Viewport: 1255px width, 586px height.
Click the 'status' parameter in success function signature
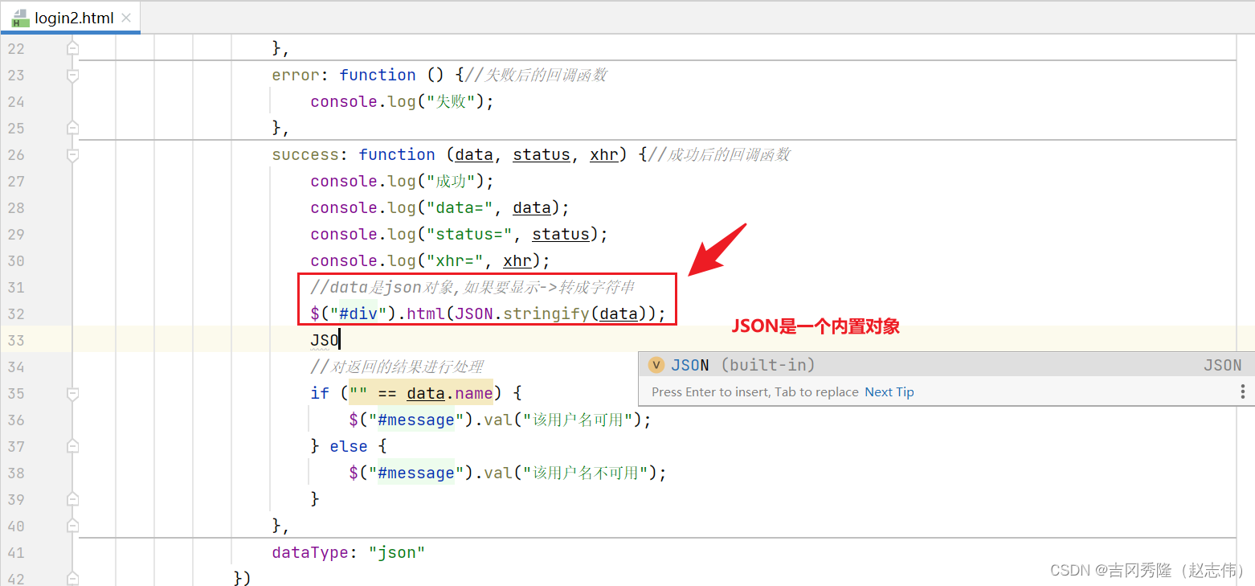(x=542, y=155)
